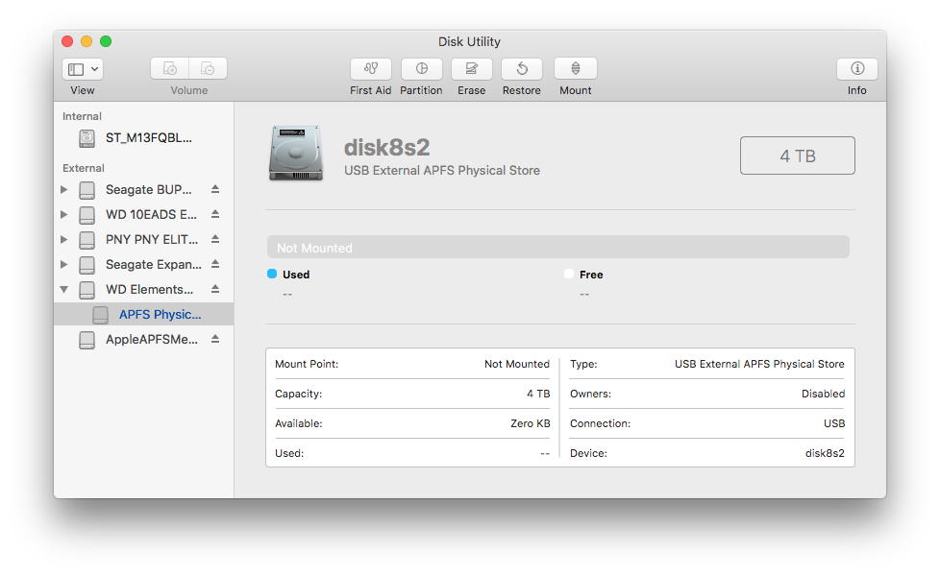
Task: Click the WD 10EADS drive icon
Action: click(87, 215)
